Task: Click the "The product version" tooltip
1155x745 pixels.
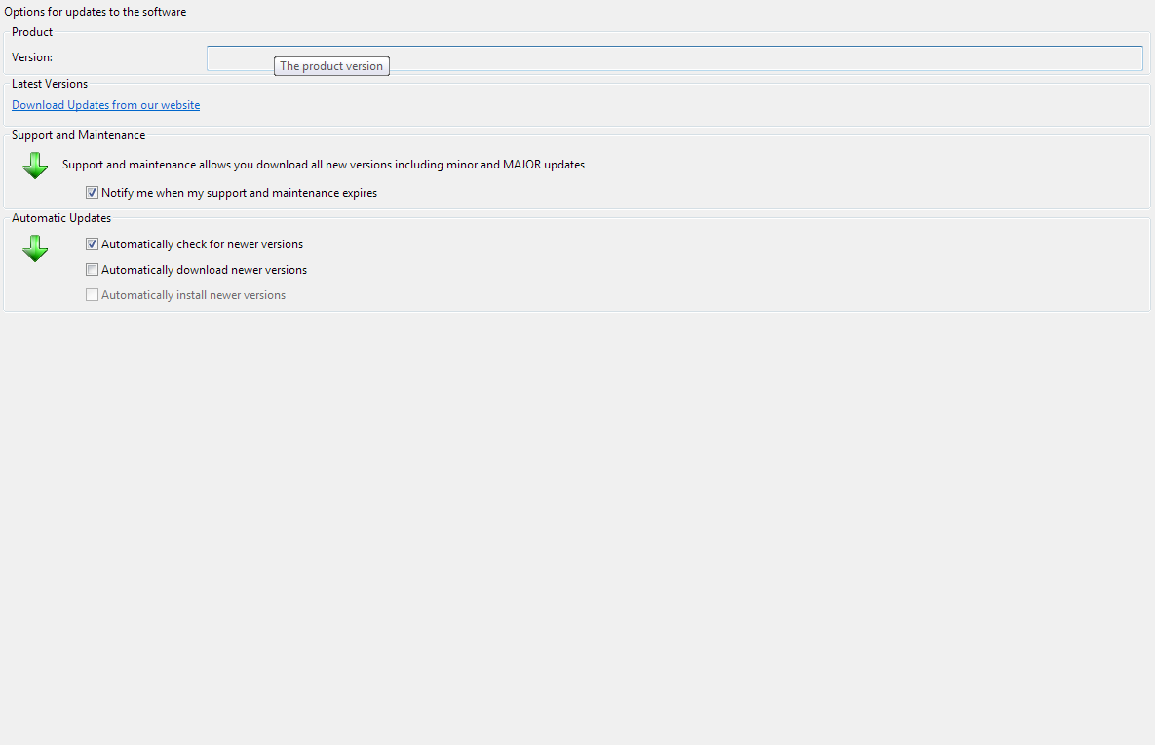Action: (x=331, y=66)
